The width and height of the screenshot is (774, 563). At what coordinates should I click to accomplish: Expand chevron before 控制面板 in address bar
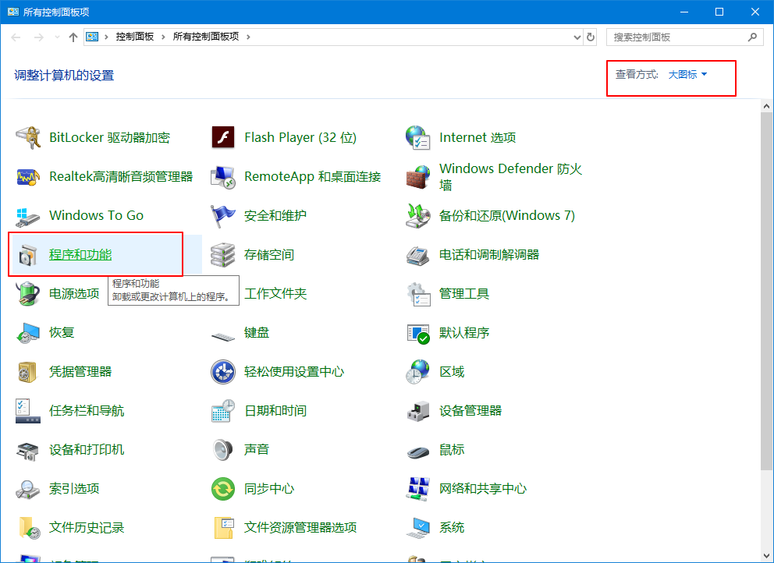[107, 37]
